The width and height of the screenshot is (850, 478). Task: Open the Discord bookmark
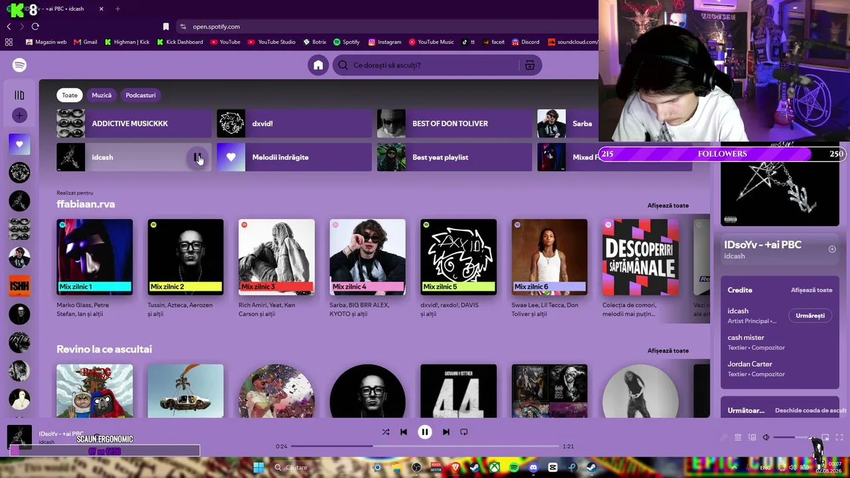click(x=525, y=42)
